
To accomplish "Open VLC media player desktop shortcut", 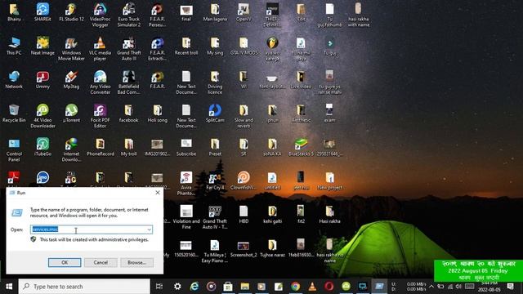I will [x=100, y=49].
